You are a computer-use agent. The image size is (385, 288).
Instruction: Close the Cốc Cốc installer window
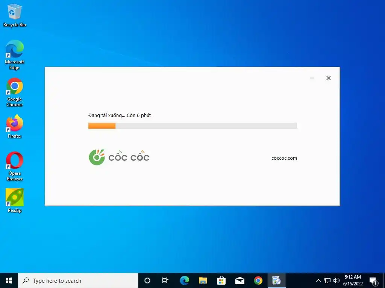(329, 78)
